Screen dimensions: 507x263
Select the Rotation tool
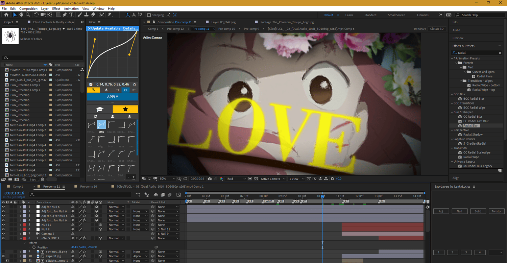pyautogui.click(x=37, y=15)
